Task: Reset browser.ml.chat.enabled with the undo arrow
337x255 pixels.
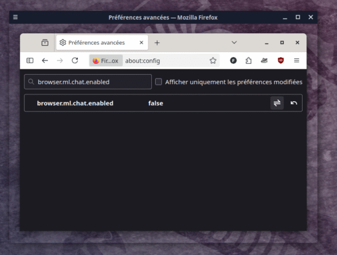Action: tap(293, 103)
